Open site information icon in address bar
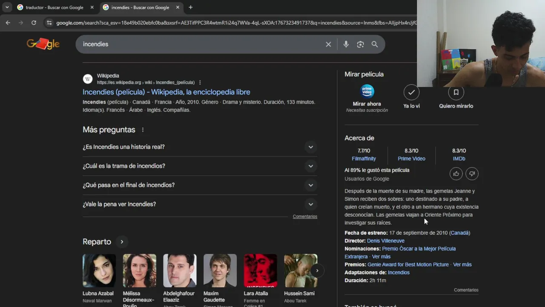 coord(49,23)
